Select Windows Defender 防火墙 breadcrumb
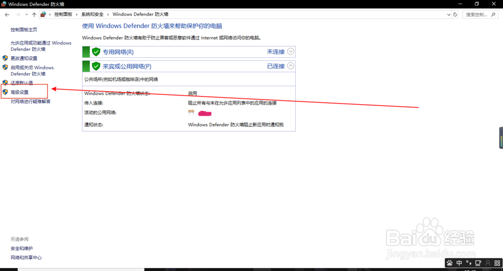 [x=140, y=15]
